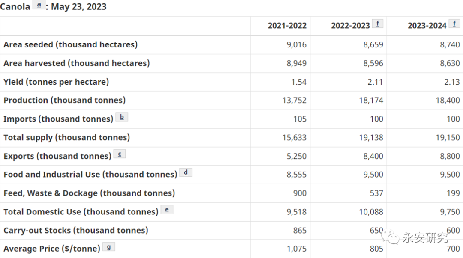Click the 'Area harvested' row label
Viewport: 463px width, 258px height.
coord(76,63)
